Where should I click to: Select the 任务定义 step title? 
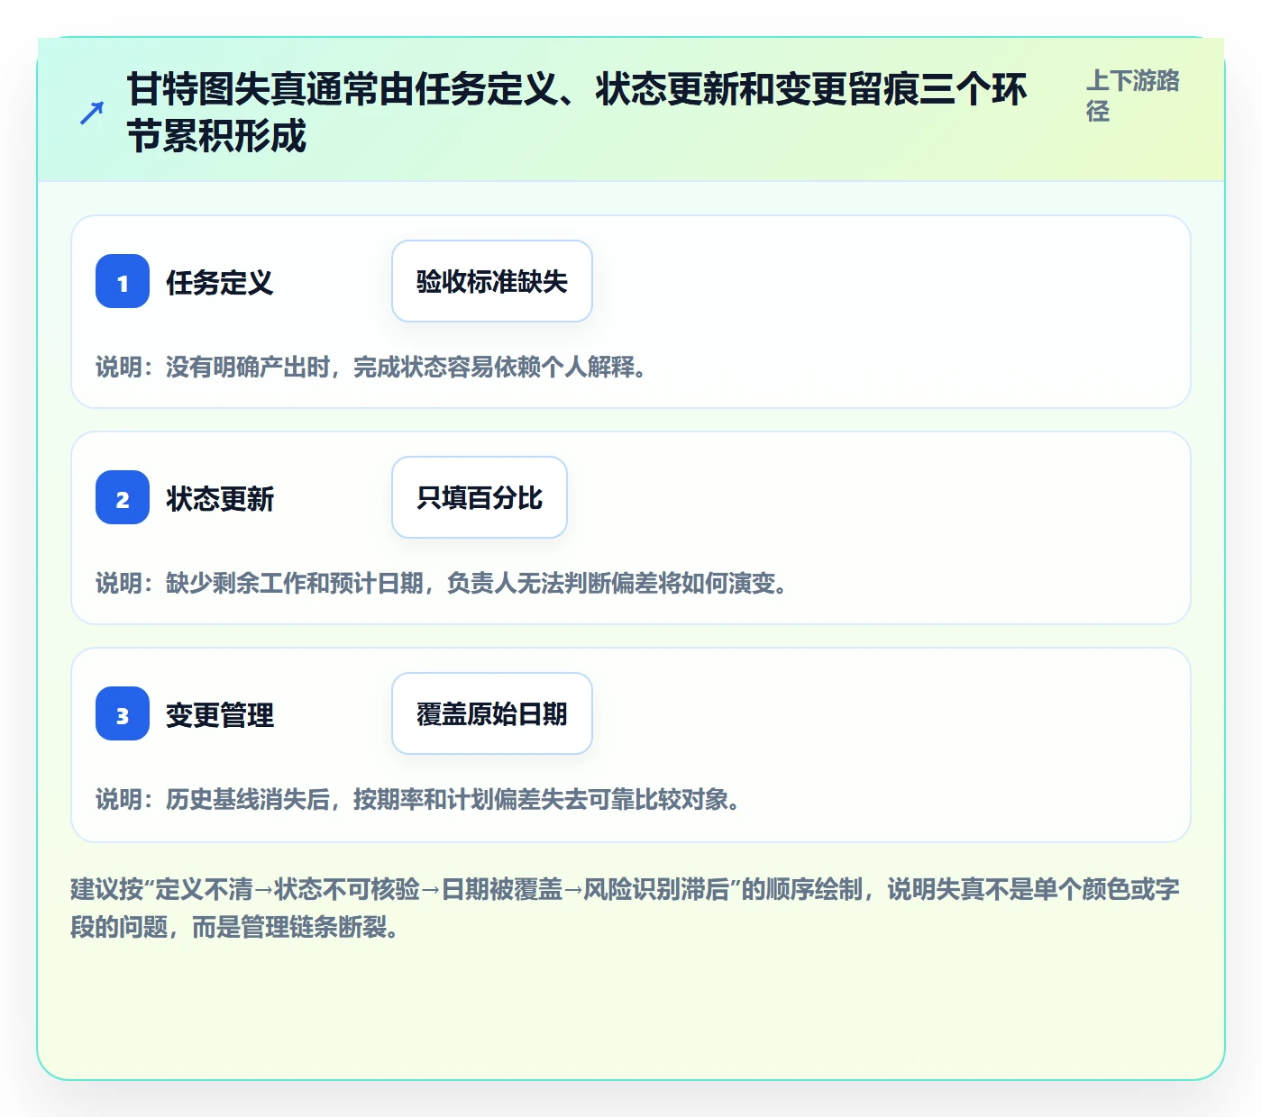pos(220,283)
